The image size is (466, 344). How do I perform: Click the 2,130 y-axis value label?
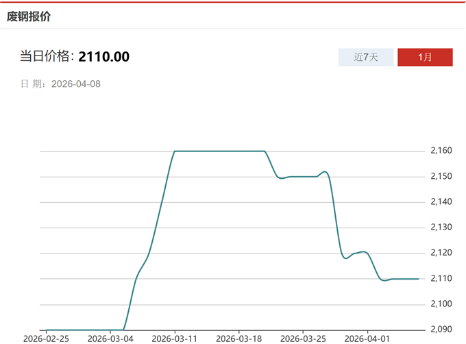coord(442,227)
